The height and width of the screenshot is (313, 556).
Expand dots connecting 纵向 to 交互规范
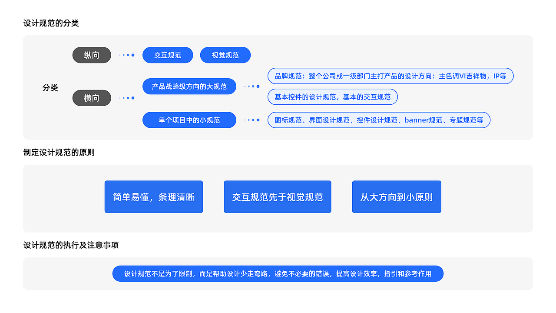click(126, 55)
